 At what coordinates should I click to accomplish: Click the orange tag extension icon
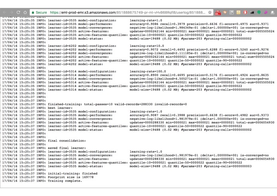tap(225, 12)
